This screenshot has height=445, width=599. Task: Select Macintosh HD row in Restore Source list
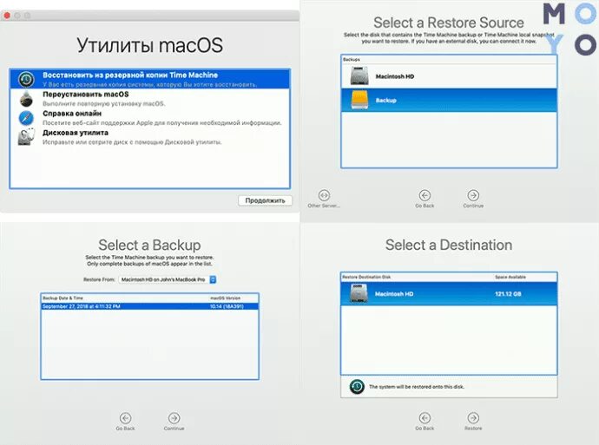(449, 76)
